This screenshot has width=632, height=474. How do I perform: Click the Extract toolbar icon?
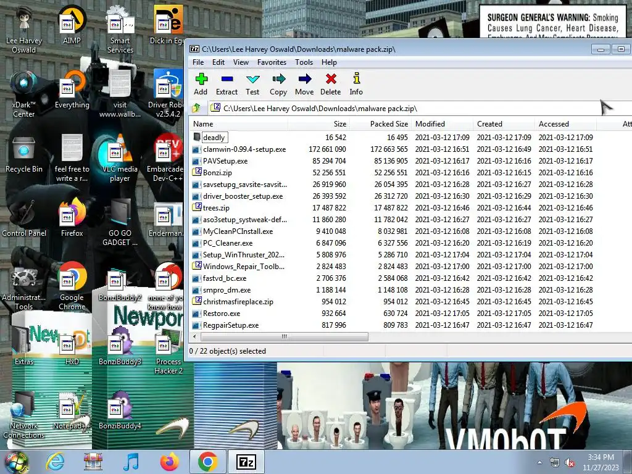[227, 84]
